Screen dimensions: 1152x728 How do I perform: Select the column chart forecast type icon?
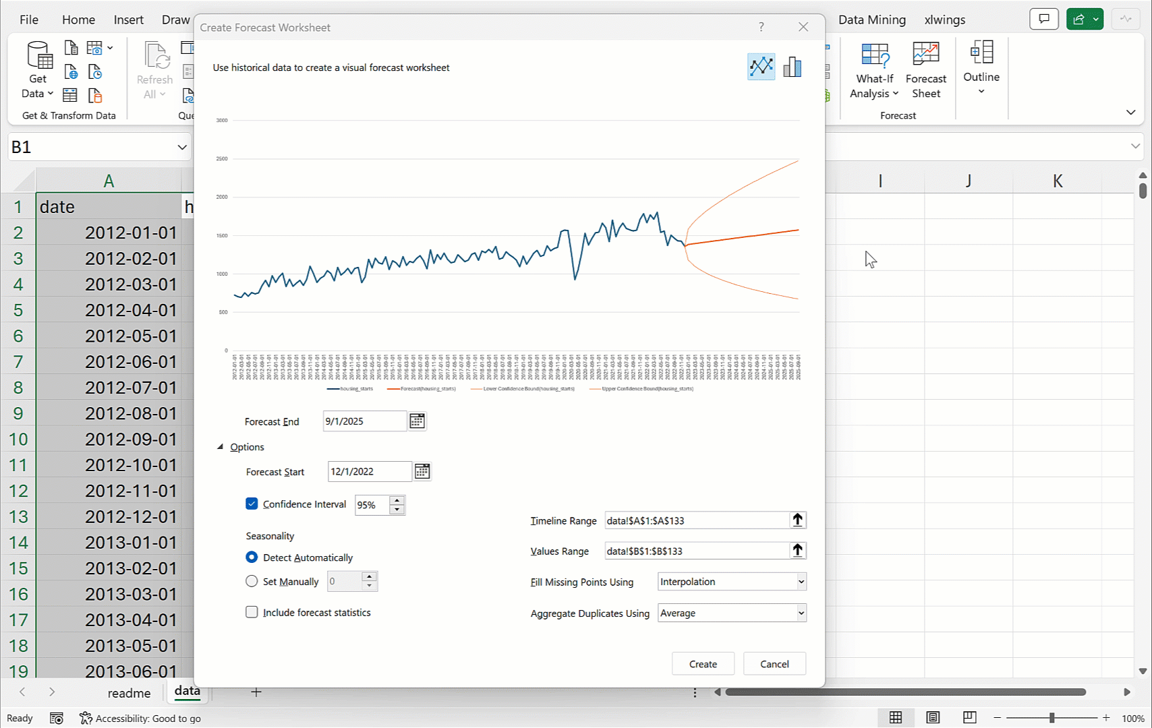click(792, 67)
